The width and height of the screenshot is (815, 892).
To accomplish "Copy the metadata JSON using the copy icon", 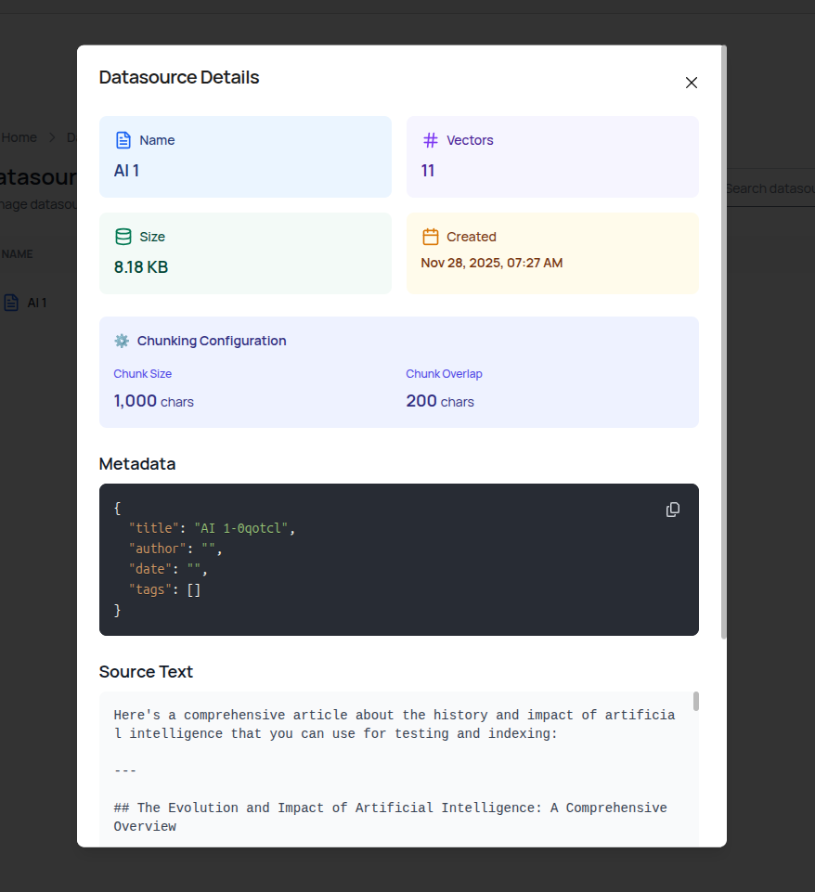I will (672, 509).
